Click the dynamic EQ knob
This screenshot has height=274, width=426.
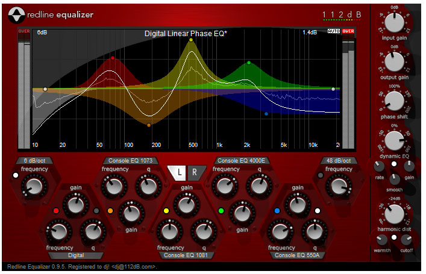(395, 141)
